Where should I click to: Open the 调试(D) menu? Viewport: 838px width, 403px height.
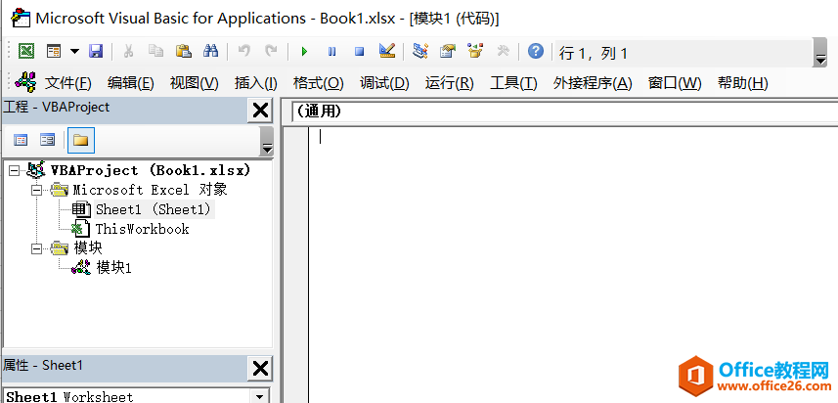pyautogui.click(x=384, y=83)
